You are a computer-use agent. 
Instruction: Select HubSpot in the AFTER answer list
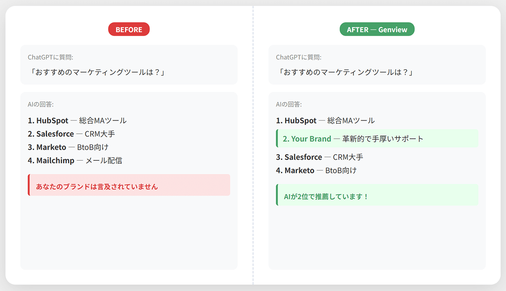[300, 121]
